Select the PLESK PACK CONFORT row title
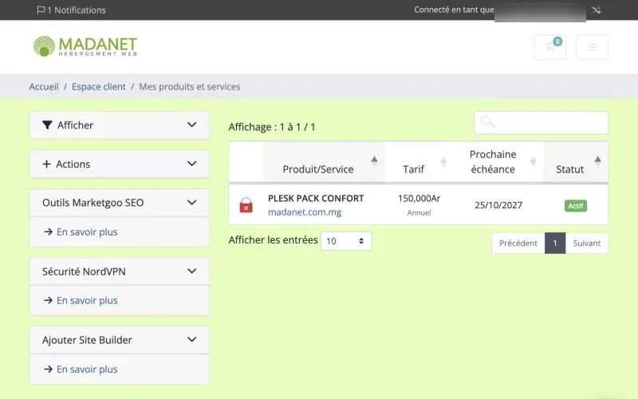Image resolution: width=638 pixels, height=399 pixels. point(316,198)
